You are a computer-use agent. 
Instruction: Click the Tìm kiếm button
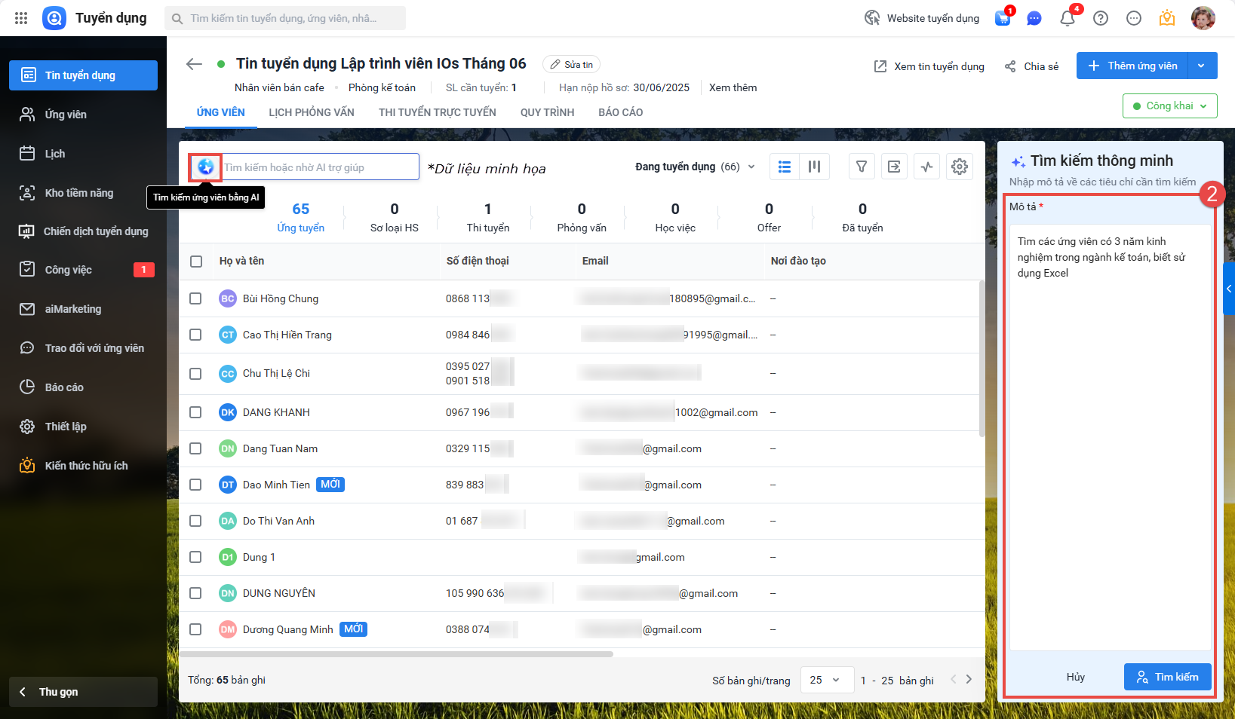pyautogui.click(x=1167, y=677)
